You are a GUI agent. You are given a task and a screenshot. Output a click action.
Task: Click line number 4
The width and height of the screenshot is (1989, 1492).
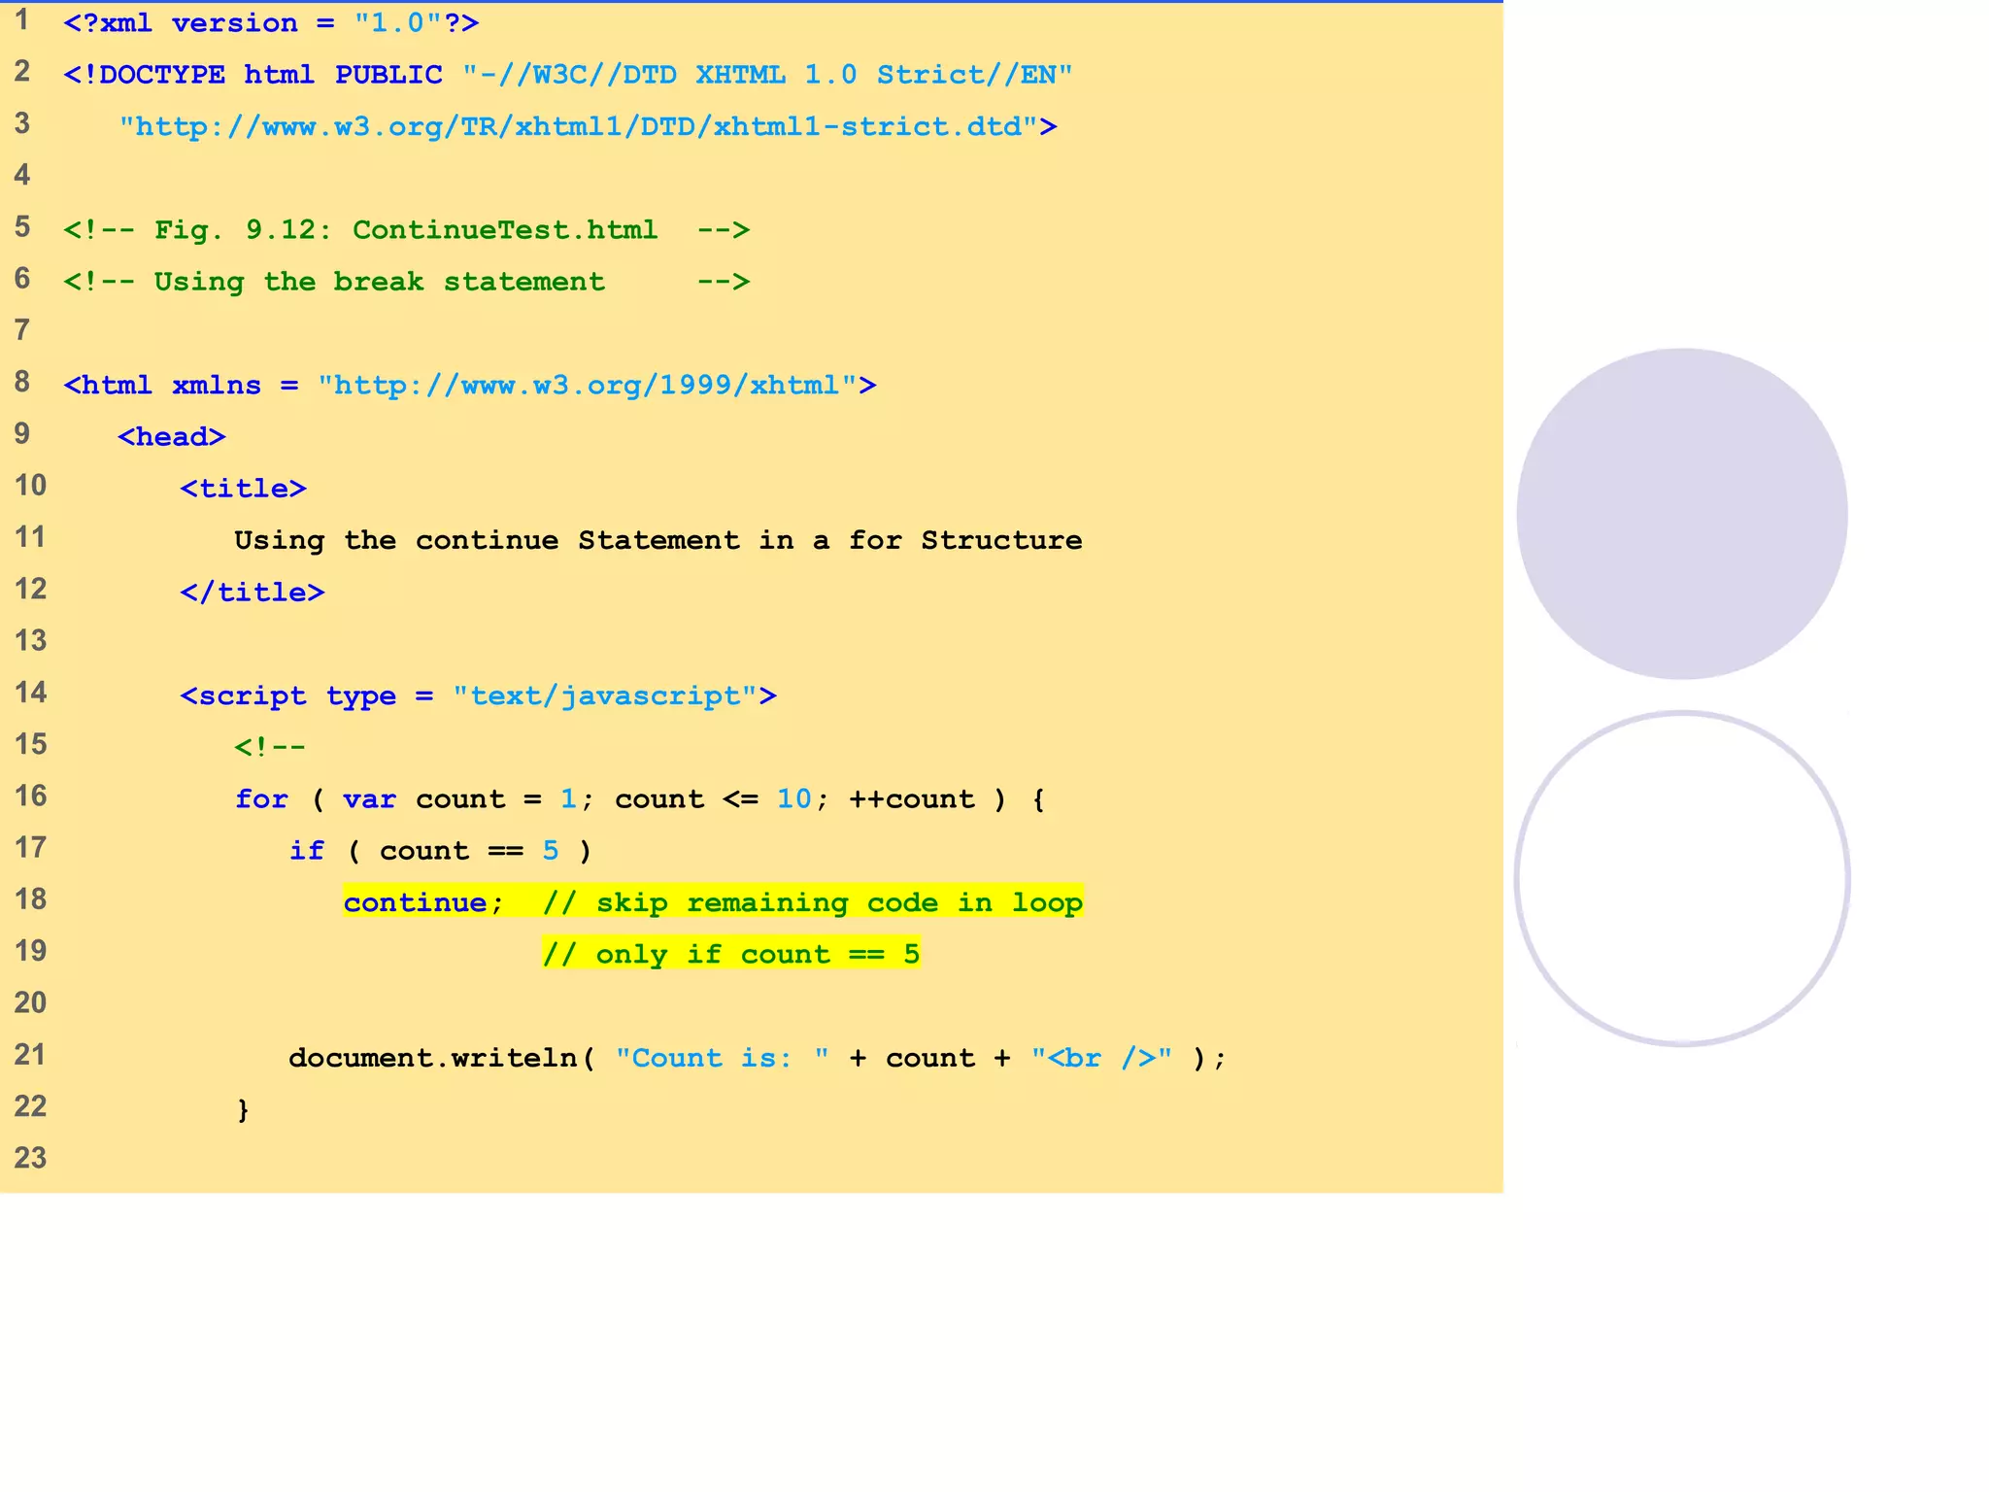pyautogui.click(x=22, y=175)
